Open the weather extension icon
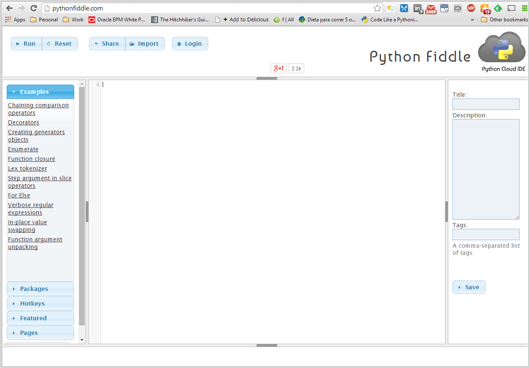Screen dimensions: 530x368 390,8
